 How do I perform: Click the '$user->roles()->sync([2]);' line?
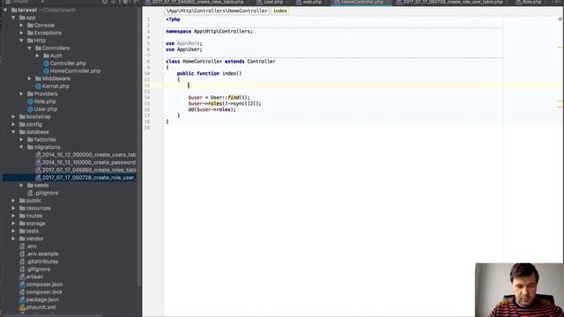[x=225, y=104]
